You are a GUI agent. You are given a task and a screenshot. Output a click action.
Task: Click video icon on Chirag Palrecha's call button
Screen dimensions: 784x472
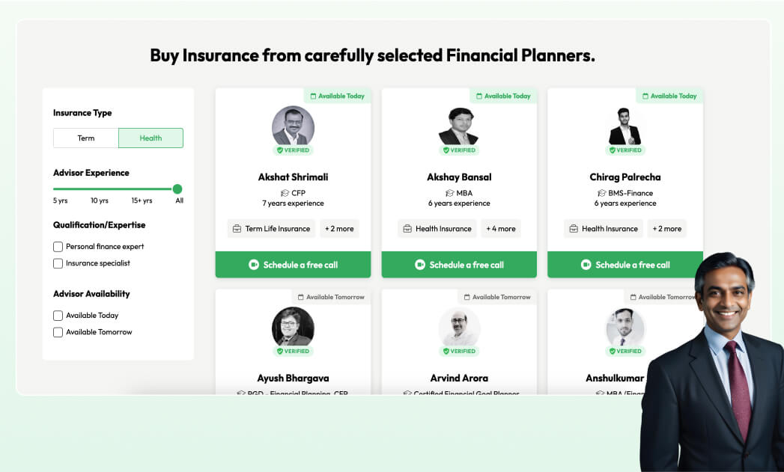coord(586,265)
